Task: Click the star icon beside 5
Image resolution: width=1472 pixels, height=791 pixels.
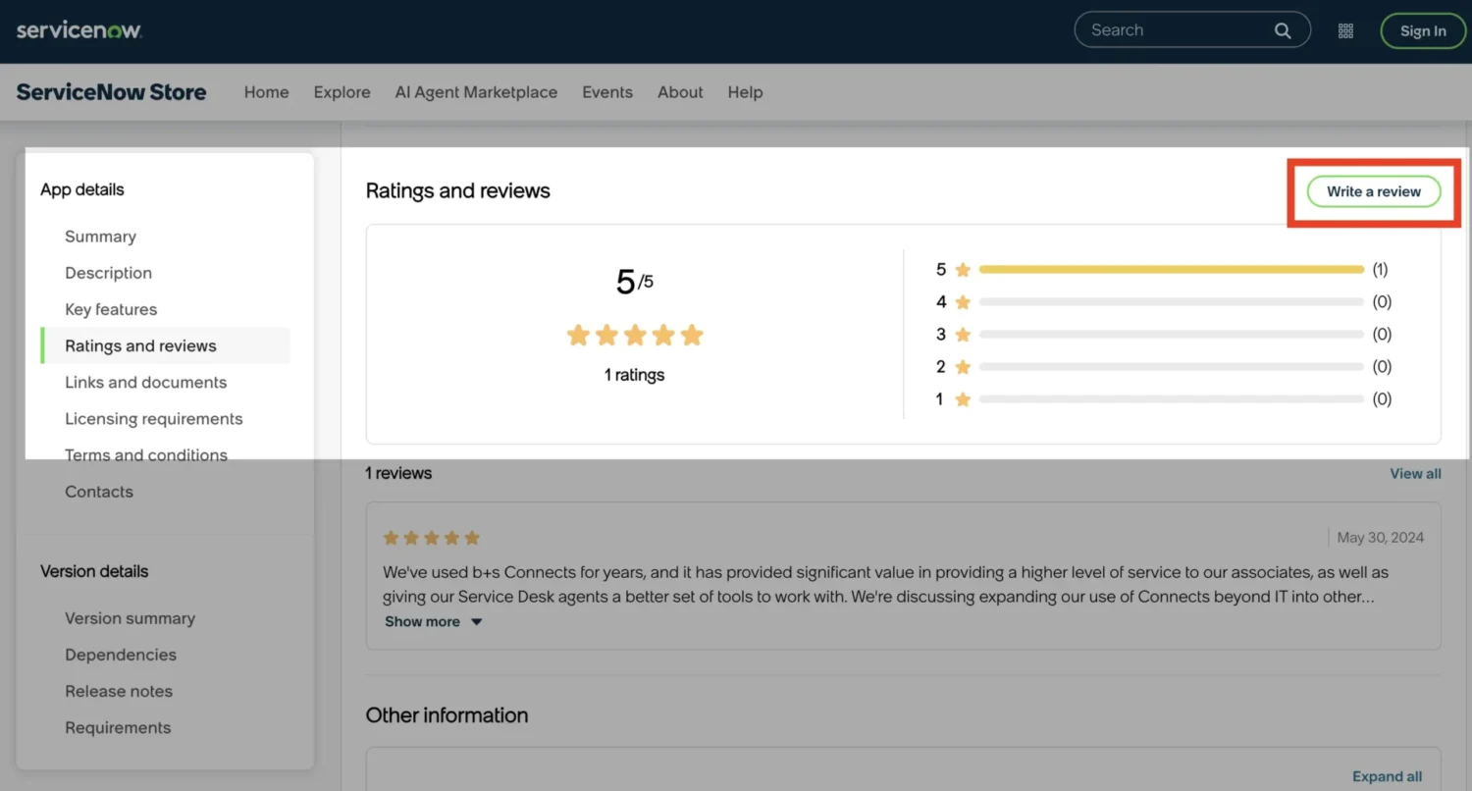Action: coord(963,269)
